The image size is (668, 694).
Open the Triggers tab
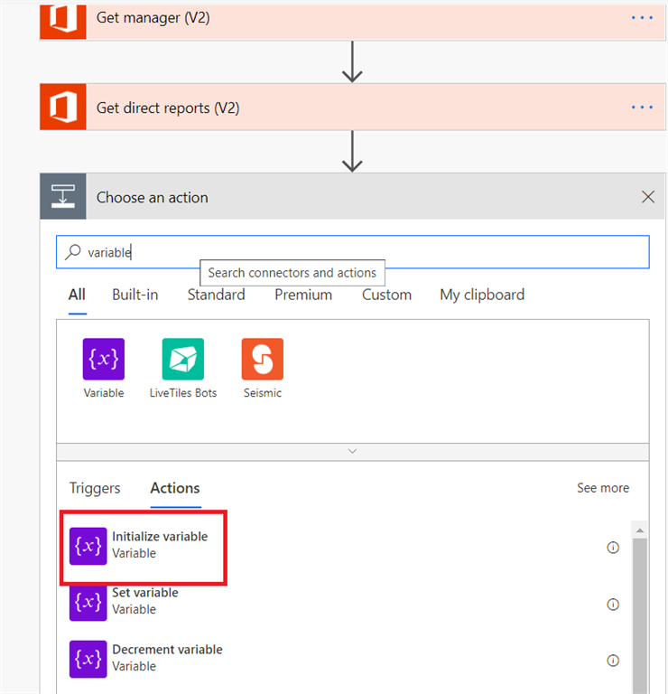click(95, 488)
